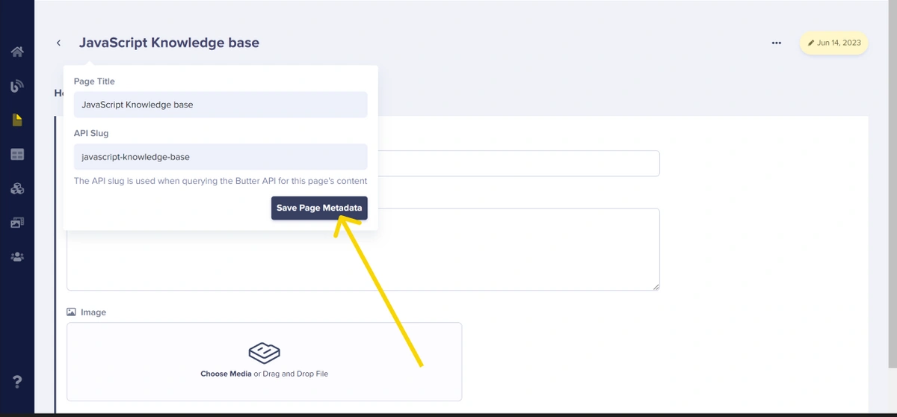Open the Components cubes icon
The width and height of the screenshot is (897, 417).
click(x=17, y=188)
